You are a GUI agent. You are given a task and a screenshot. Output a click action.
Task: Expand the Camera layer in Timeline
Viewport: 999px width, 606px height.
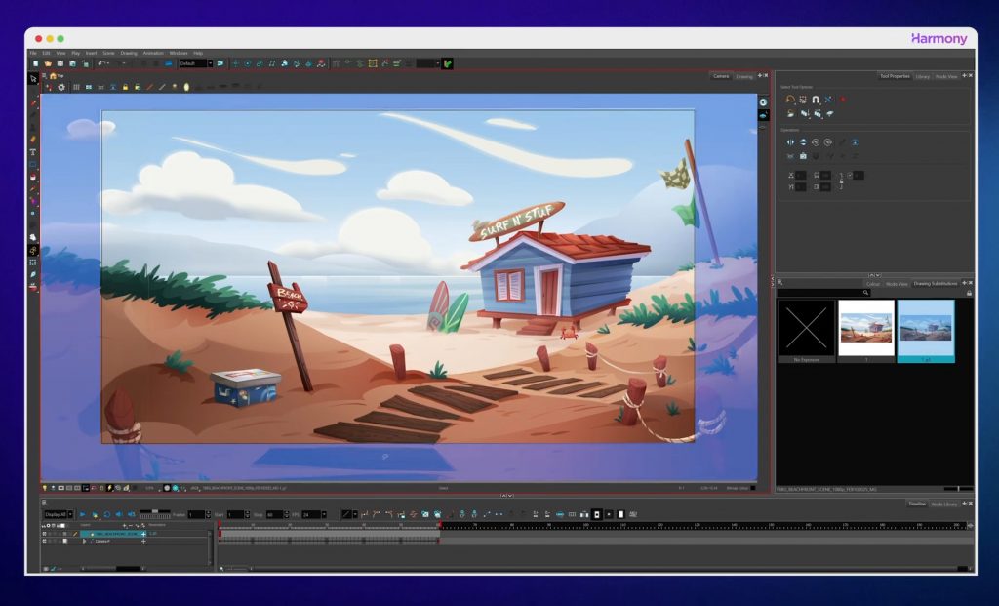pyautogui.click(x=84, y=541)
